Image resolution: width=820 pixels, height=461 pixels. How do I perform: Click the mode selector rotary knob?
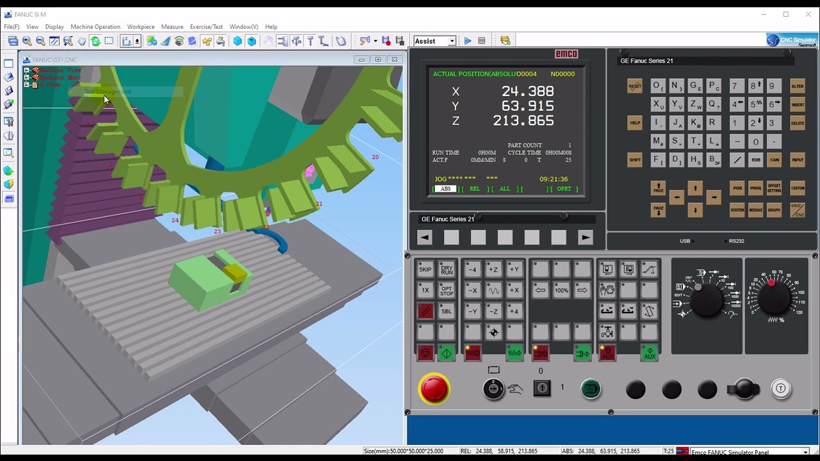707,299
